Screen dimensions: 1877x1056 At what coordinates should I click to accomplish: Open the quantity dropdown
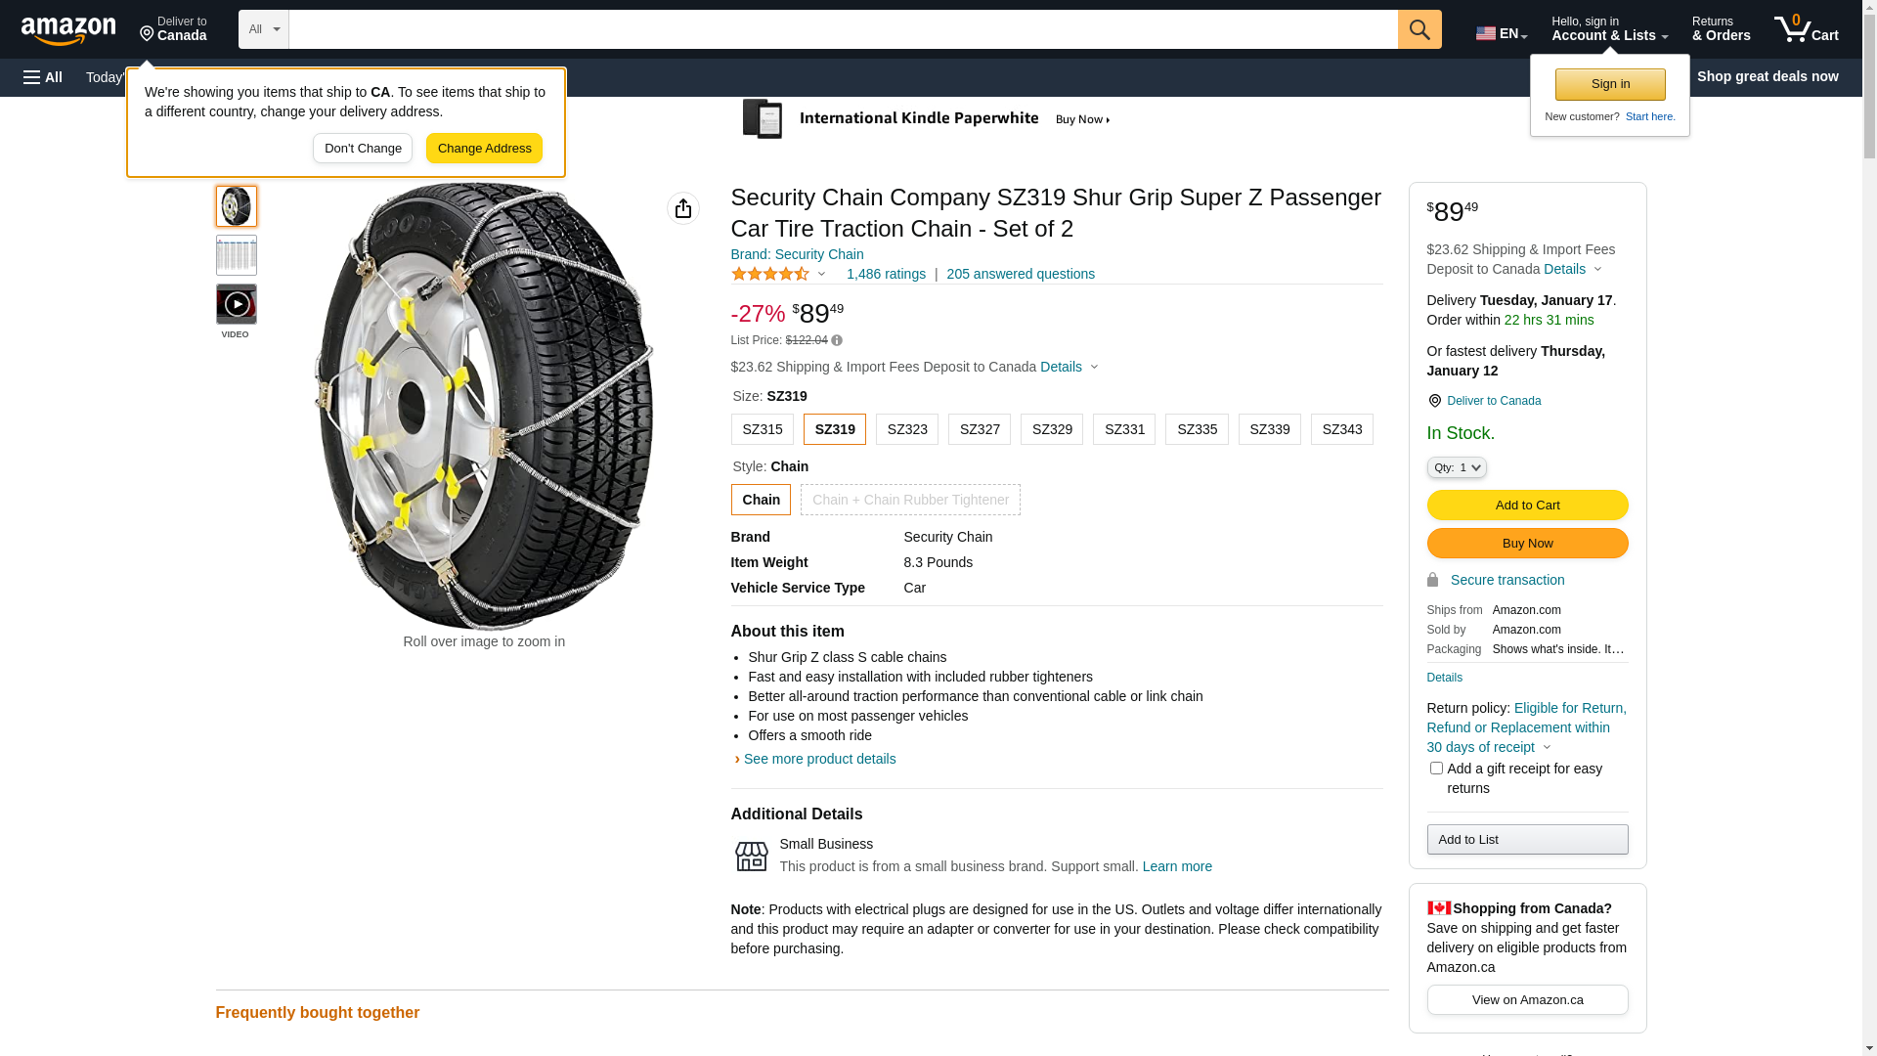click(x=1457, y=467)
